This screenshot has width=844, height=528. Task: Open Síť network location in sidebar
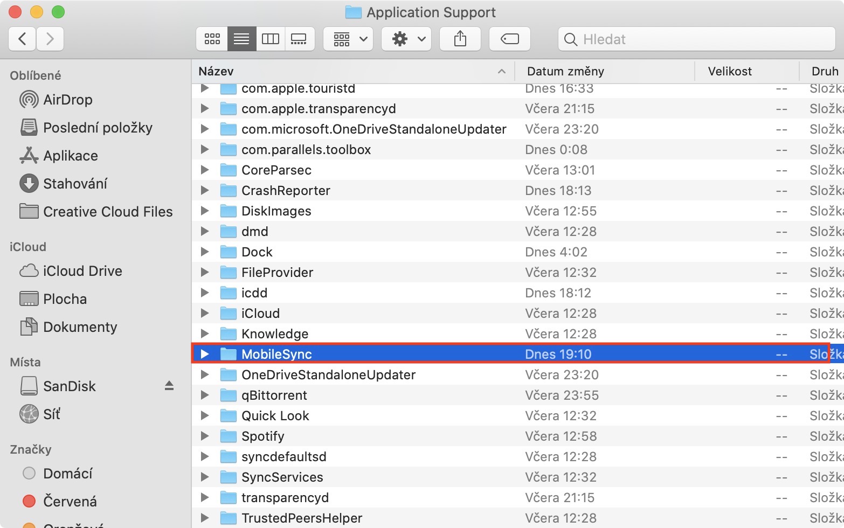pos(40,414)
